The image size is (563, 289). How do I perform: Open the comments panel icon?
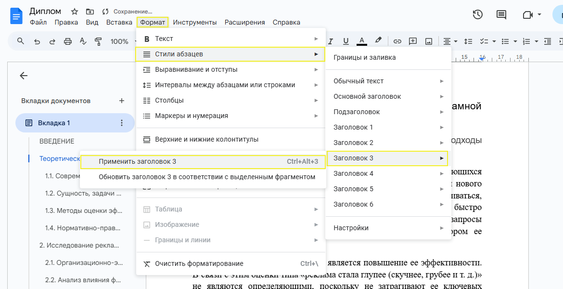[501, 14]
